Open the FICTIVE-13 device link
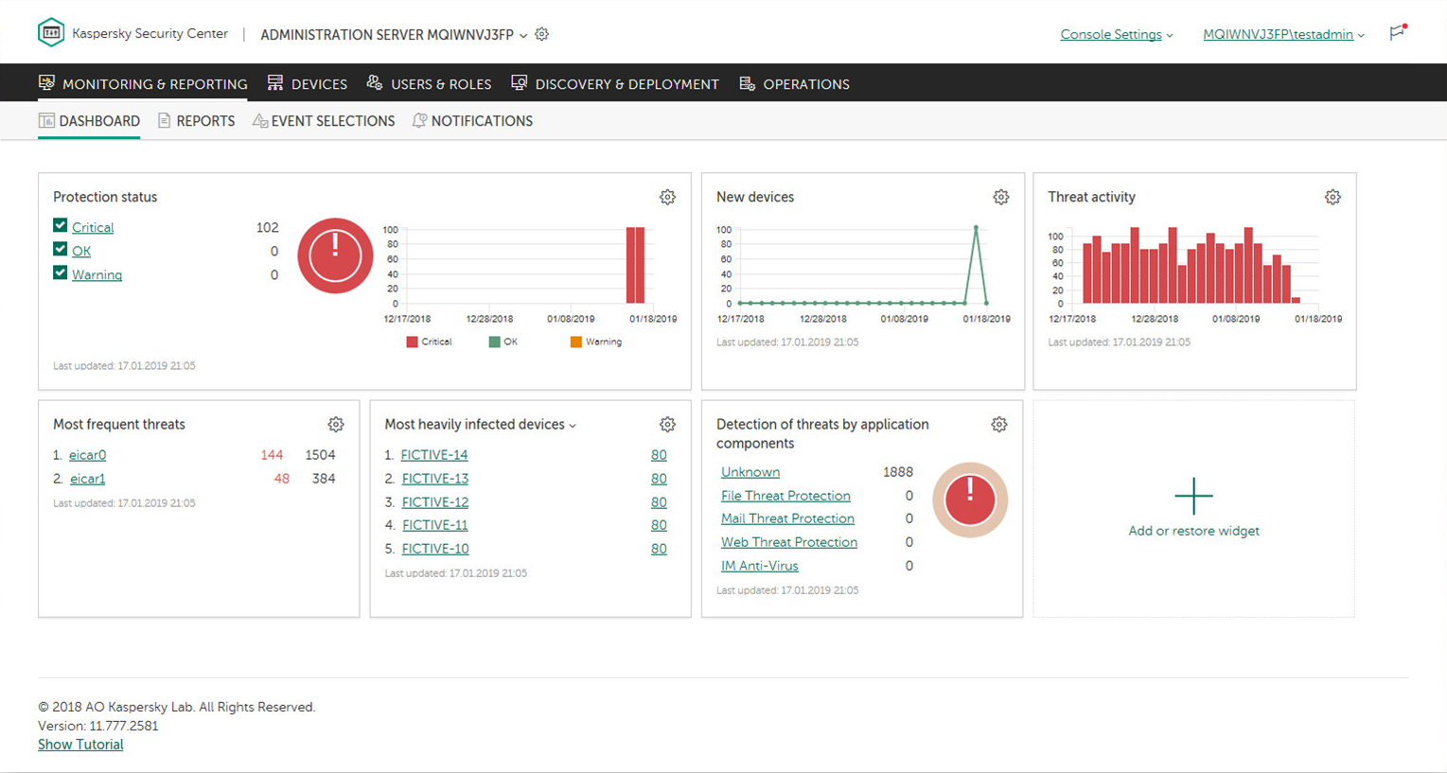Image resolution: width=1447 pixels, height=773 pixels. point(435,479)
